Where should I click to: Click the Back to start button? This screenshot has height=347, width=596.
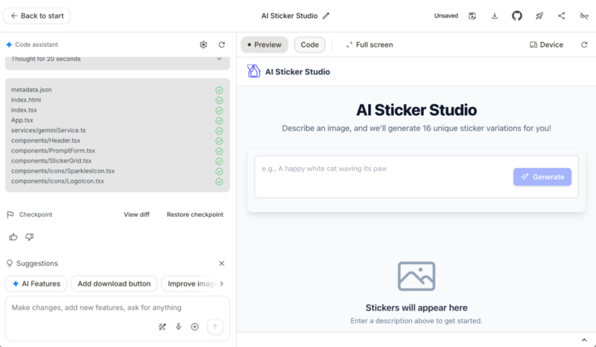pyautogui.click(x=37, y=16)
